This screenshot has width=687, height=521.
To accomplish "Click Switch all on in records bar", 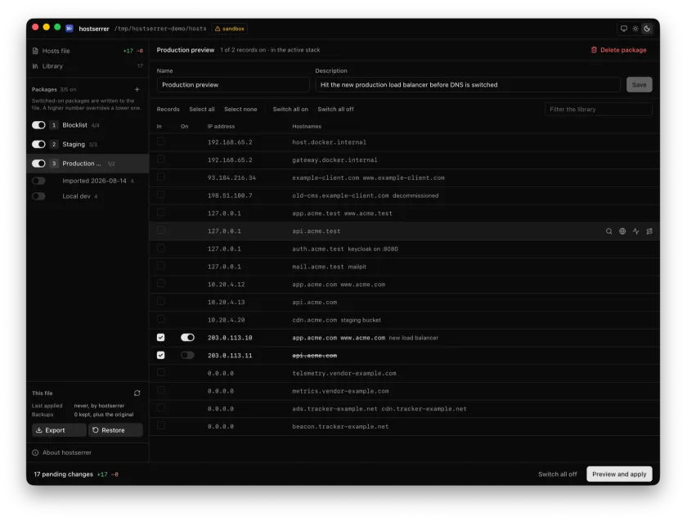I will click(x=290, y=109).
